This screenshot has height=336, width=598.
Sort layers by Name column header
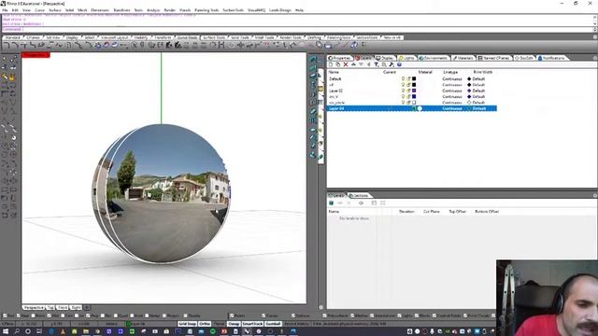click(x=334, y=72)
